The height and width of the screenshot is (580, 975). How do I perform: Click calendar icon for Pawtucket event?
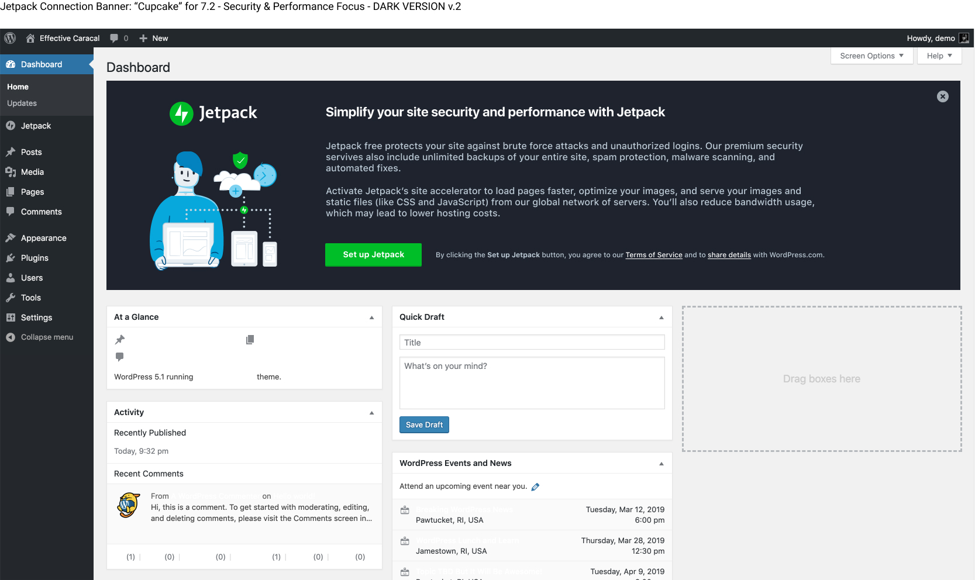(405, 510)
